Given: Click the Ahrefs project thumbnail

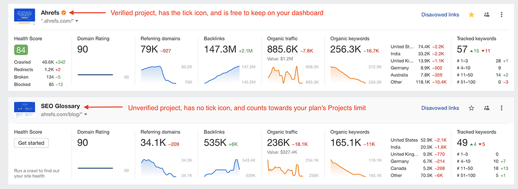Looking at the screenshot, I should point(25,16).
